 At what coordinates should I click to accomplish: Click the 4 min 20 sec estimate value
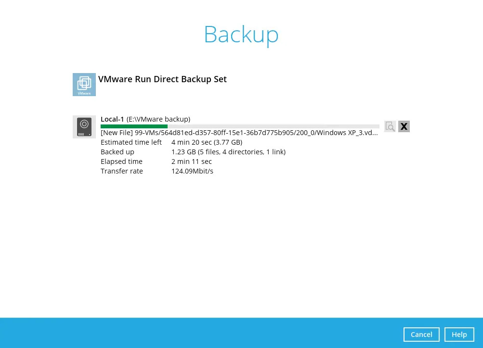(x=207, y=142)
